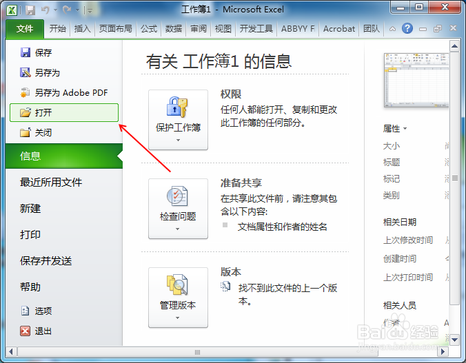
Task: Switch to the 数据 ribbon tab
Action: [174, 28]
